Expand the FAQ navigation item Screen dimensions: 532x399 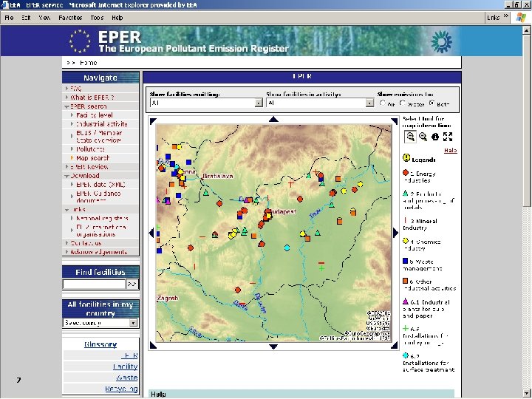click(66, 88)
